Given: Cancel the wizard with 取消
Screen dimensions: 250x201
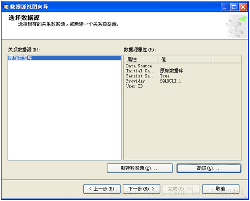Looking at the screenshot, I should [221, 189].
